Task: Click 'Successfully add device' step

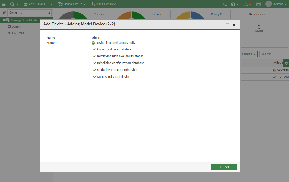Action: [x=112, y=77]
